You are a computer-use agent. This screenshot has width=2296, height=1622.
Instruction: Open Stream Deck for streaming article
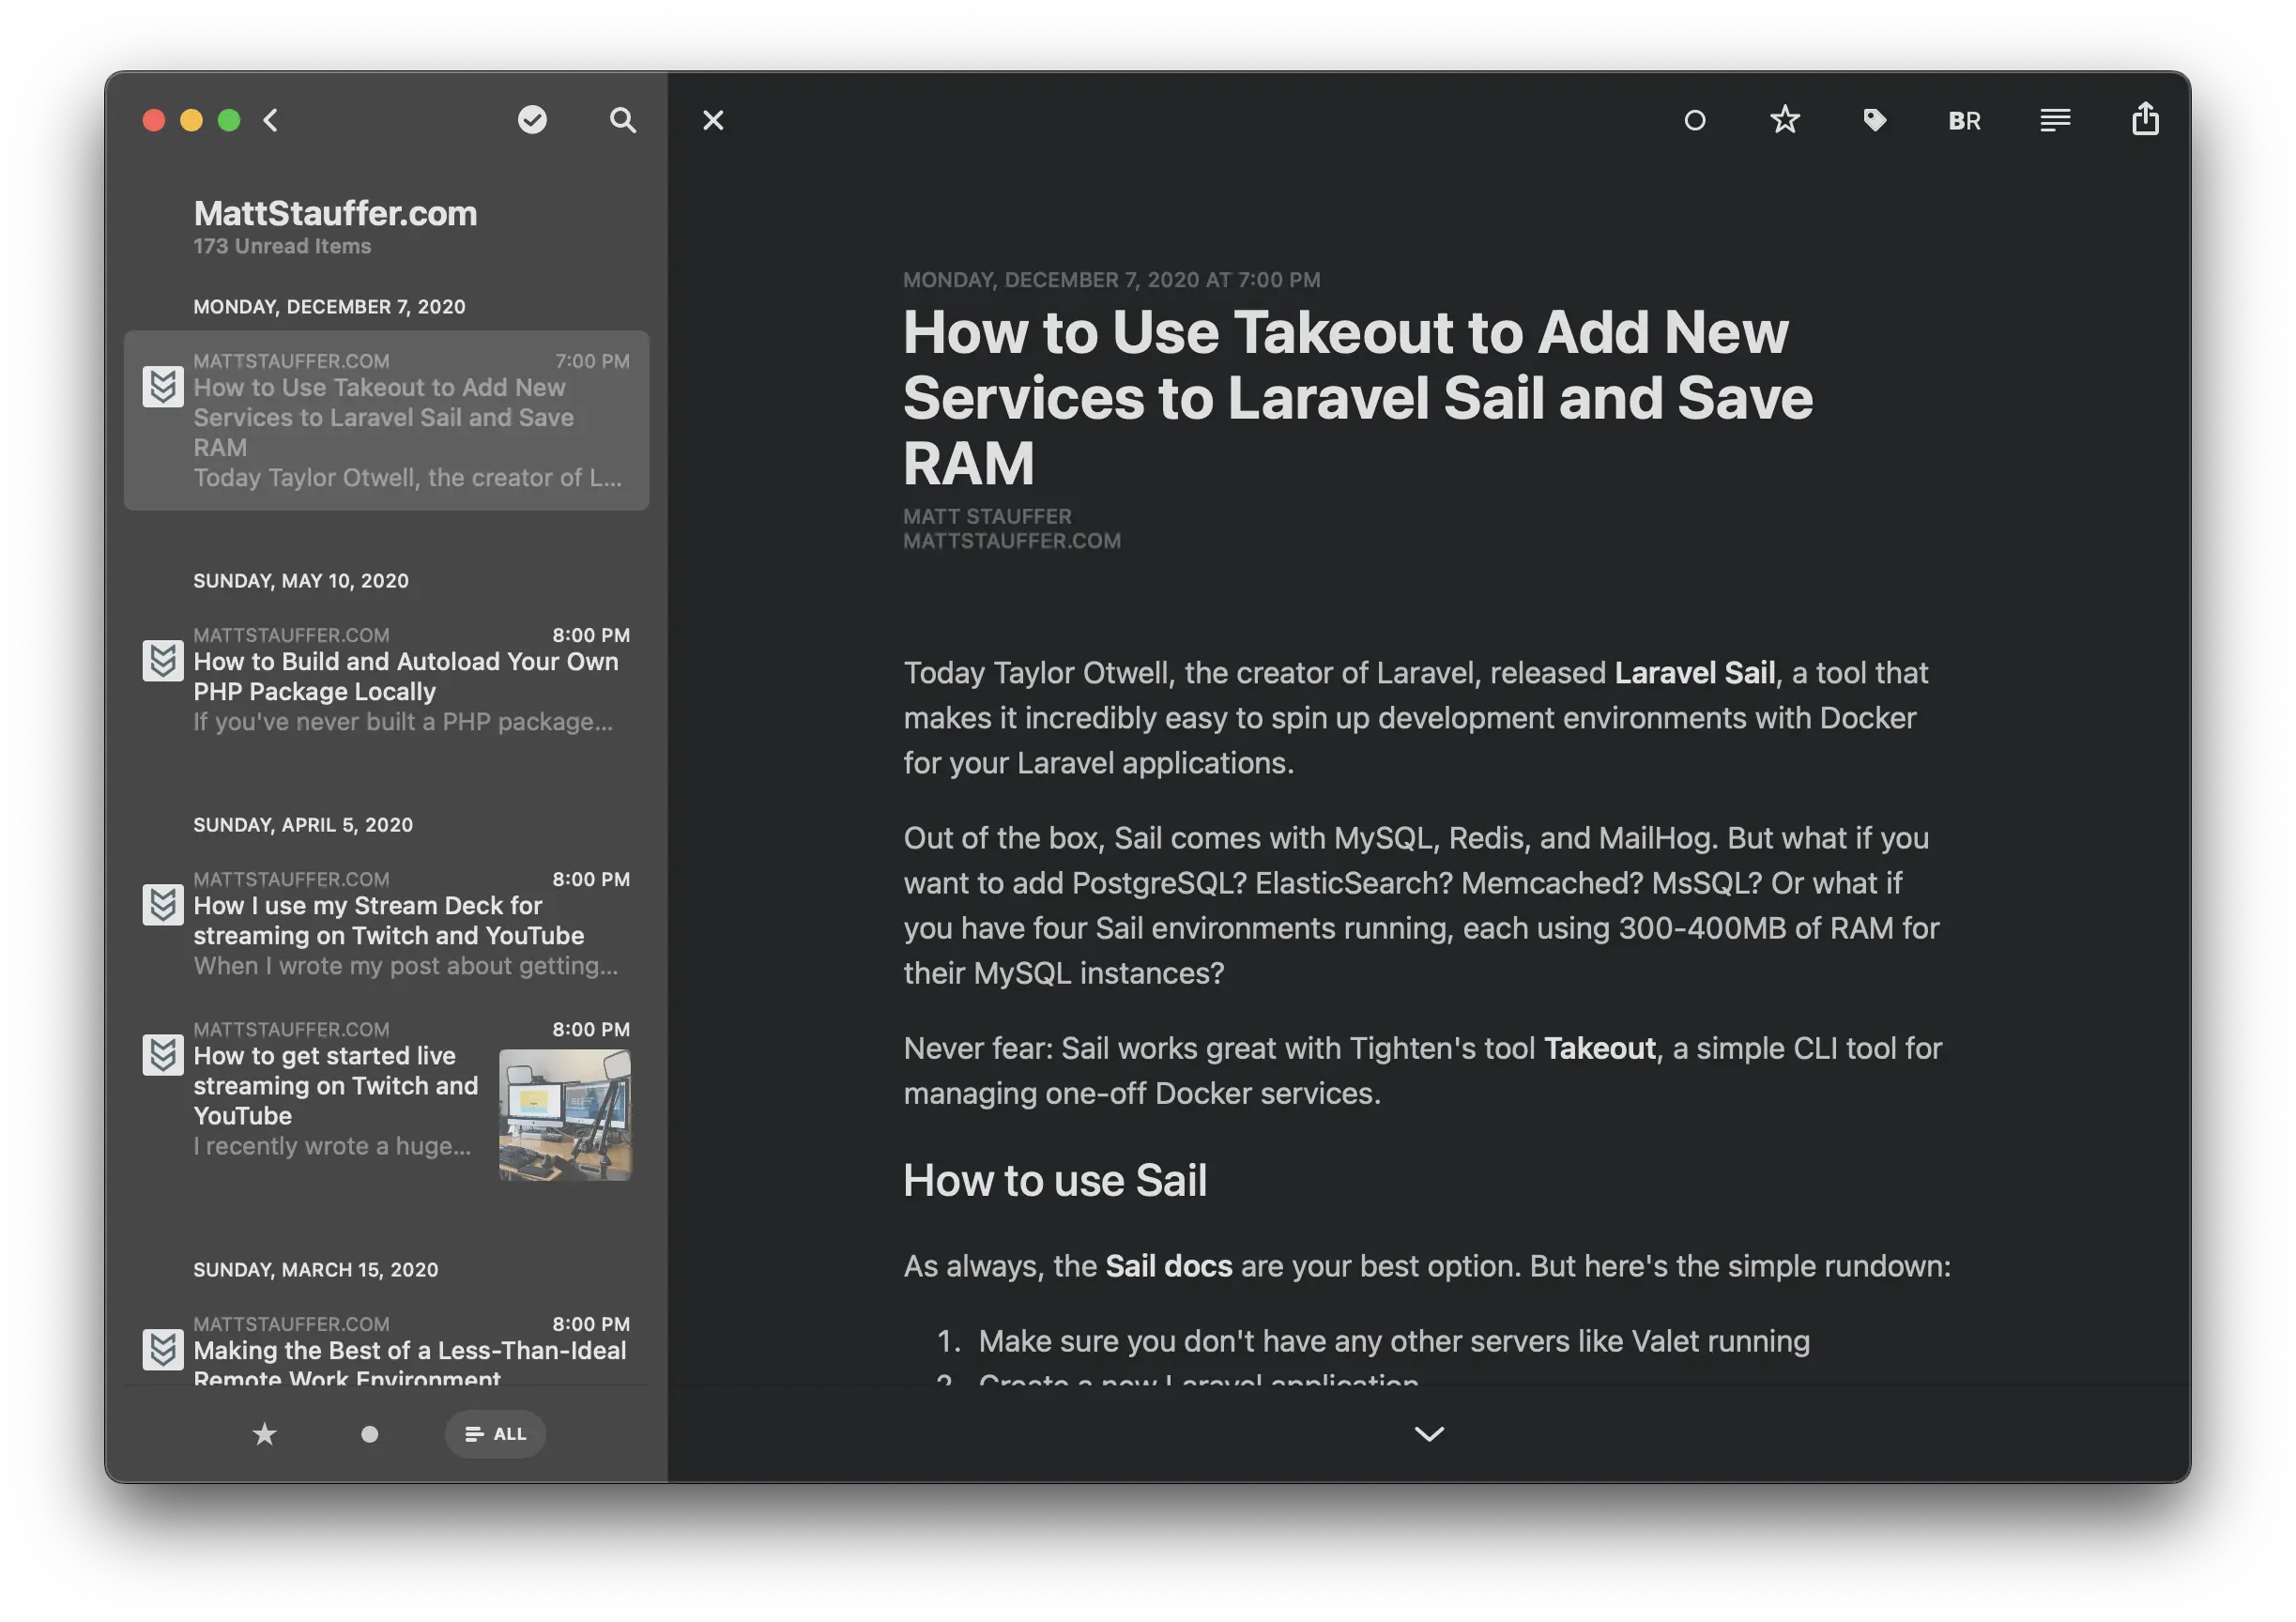tap(386, 923)
